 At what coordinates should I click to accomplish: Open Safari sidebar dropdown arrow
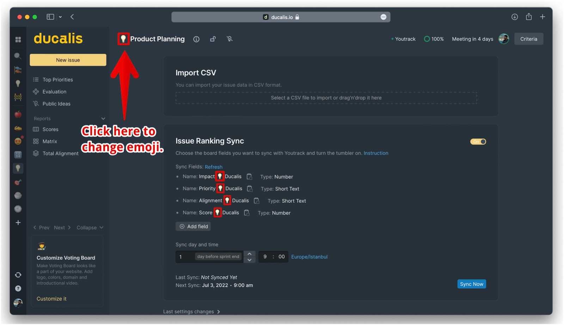60,17
